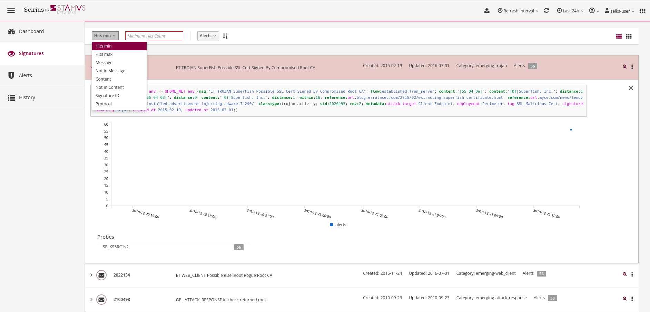The height and width of the screenshot is (312, 650).
Task: Select Signatures in sidebar
Action: click(42, 53)
